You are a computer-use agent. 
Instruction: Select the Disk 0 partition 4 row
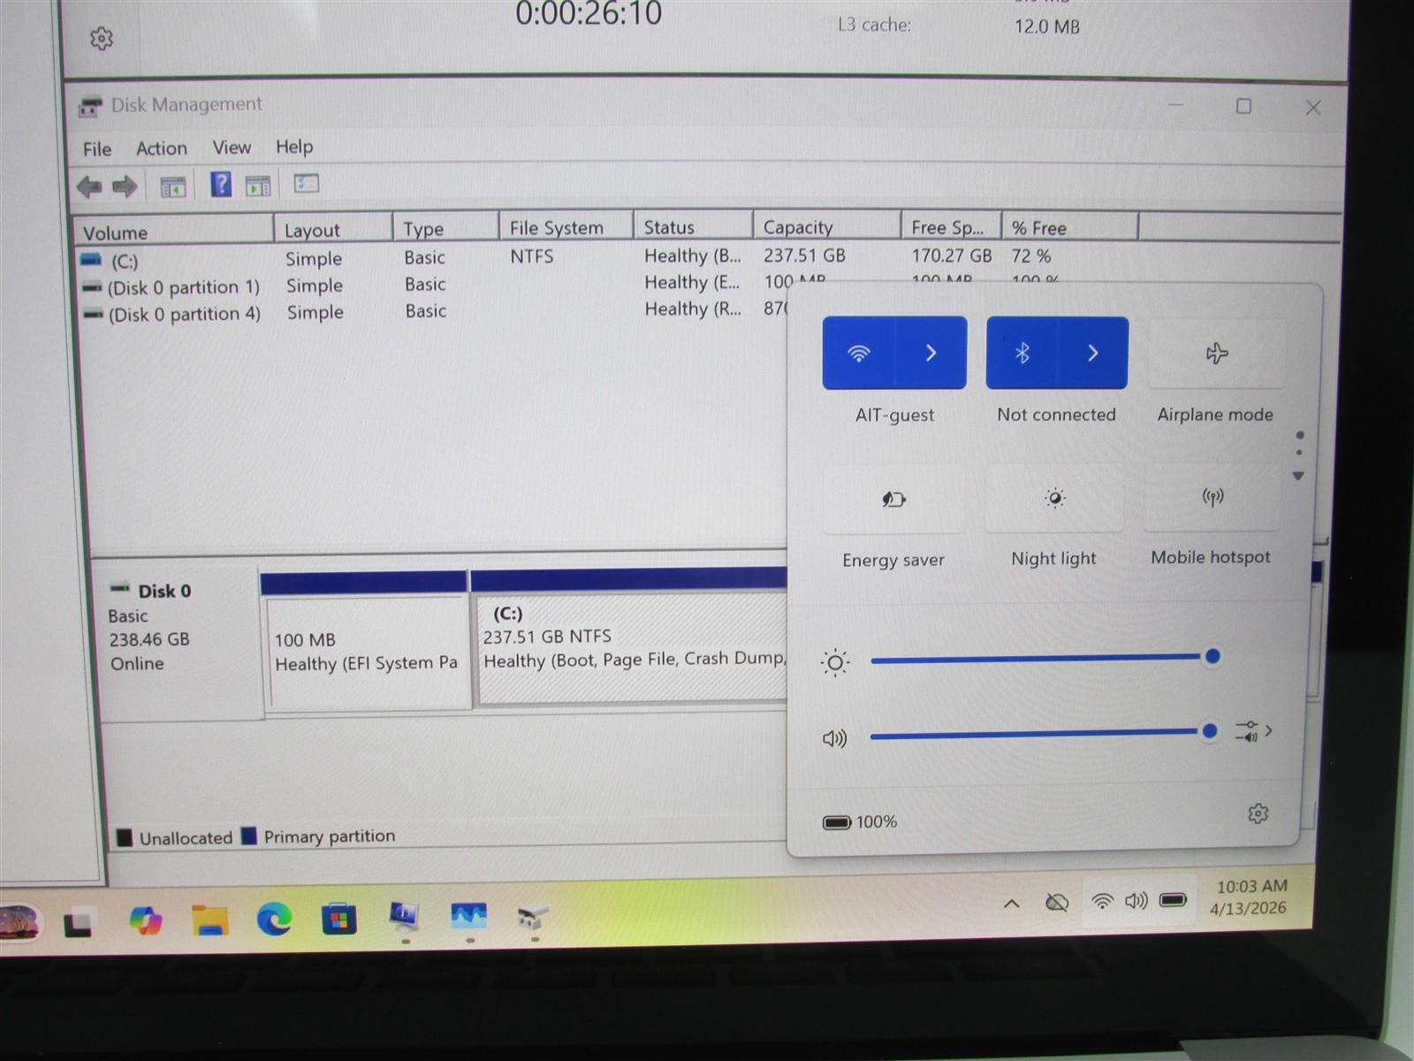433,312
